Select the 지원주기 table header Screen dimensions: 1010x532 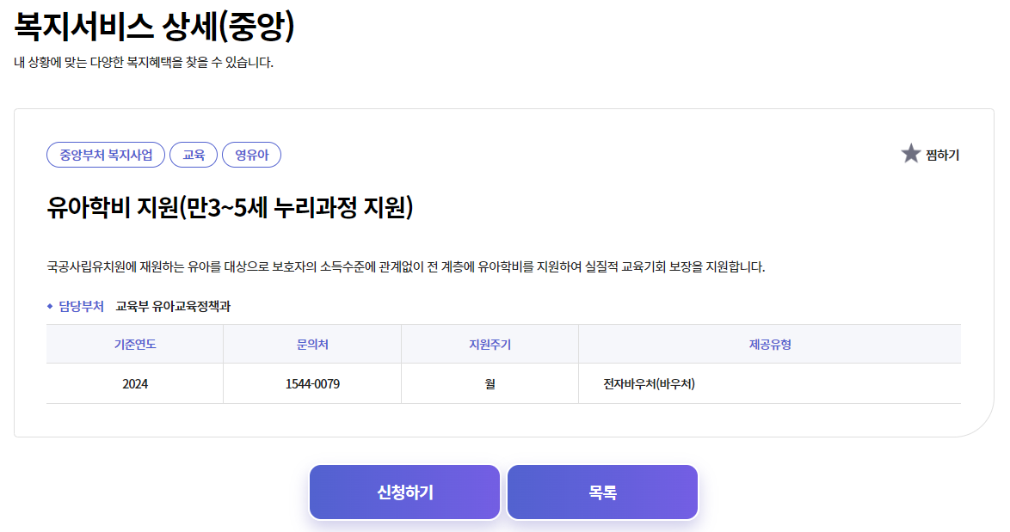(490, 344)
